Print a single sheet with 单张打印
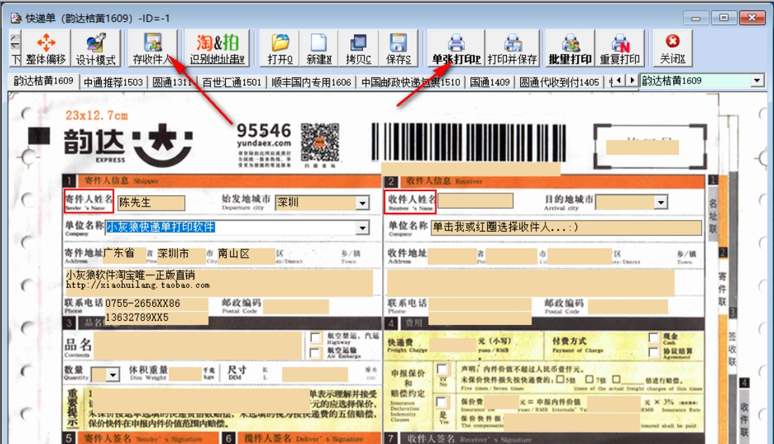Screen dimensions: 774x444 click(x=456, y=49)
